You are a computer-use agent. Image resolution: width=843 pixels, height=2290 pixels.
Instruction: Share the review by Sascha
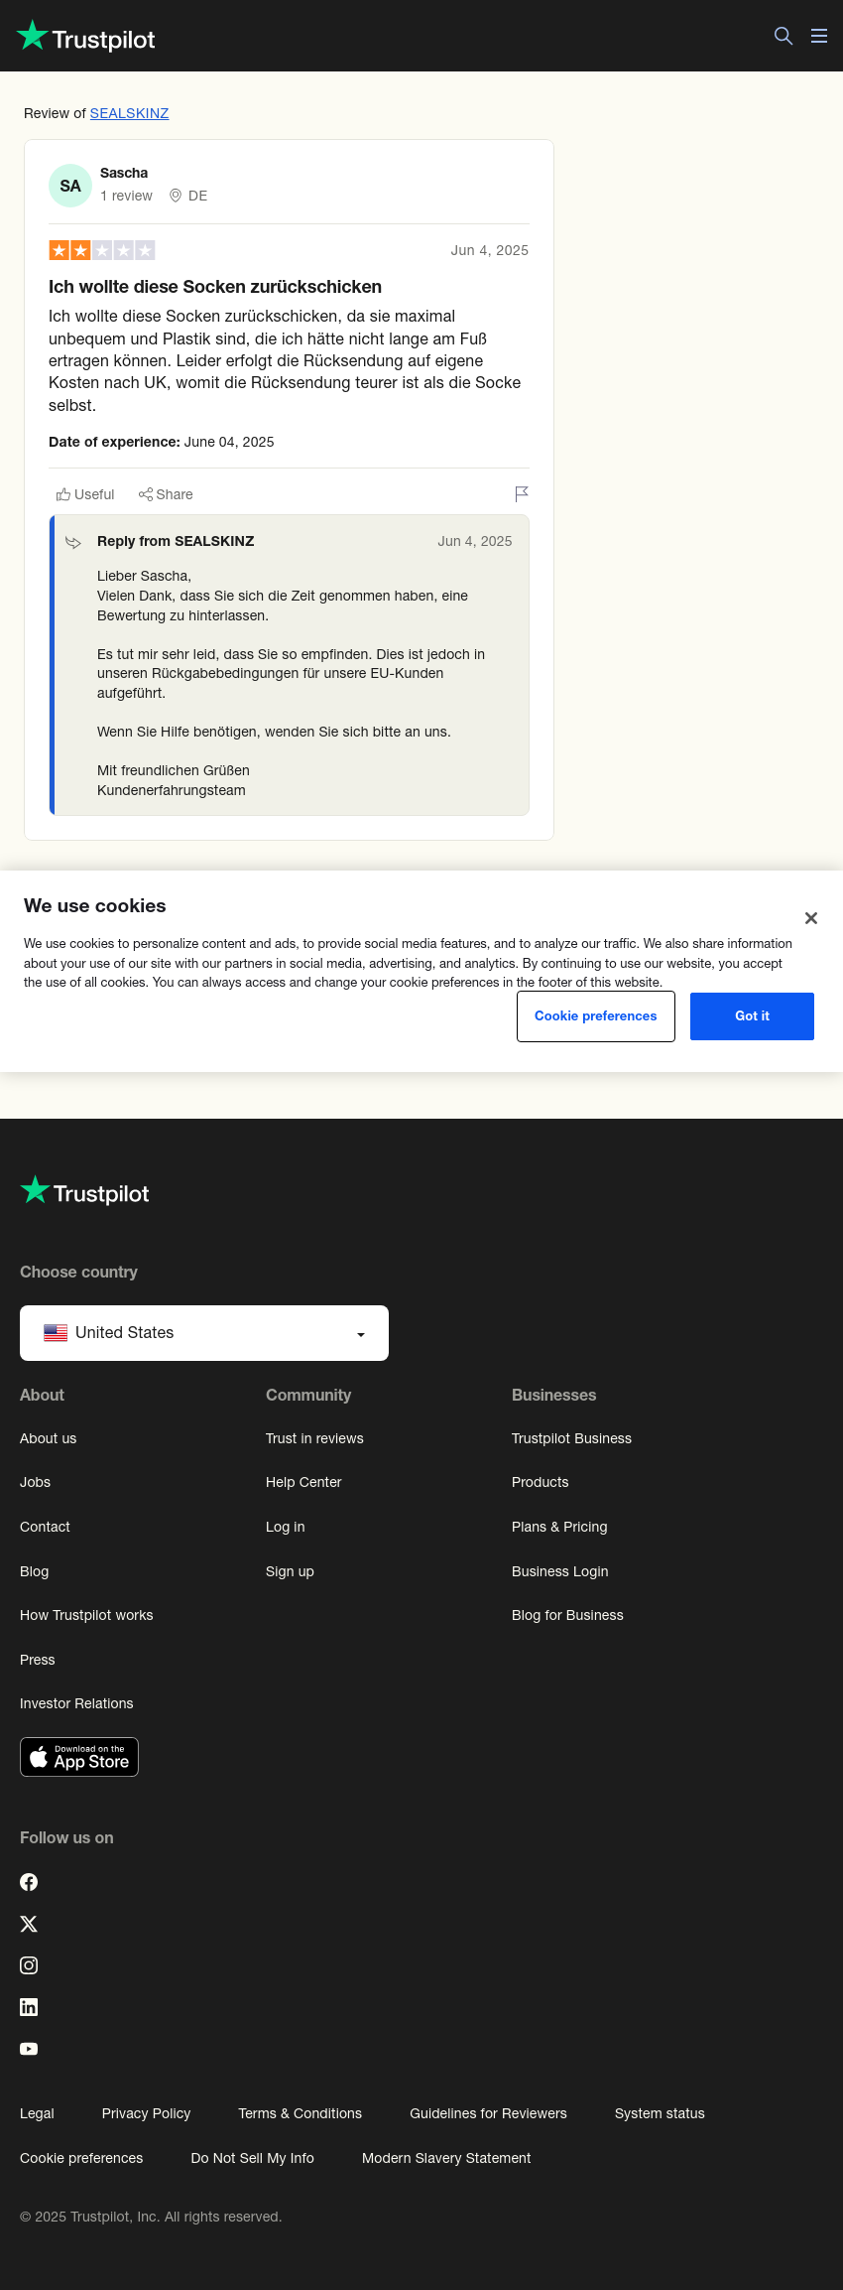click(166, 494)
